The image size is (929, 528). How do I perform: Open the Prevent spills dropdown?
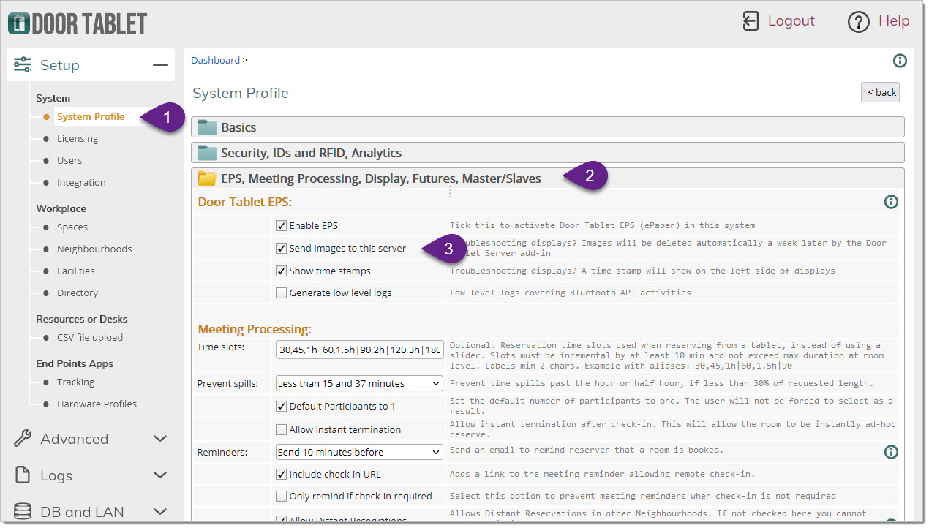pyautogui.click(x=359, y=383)
